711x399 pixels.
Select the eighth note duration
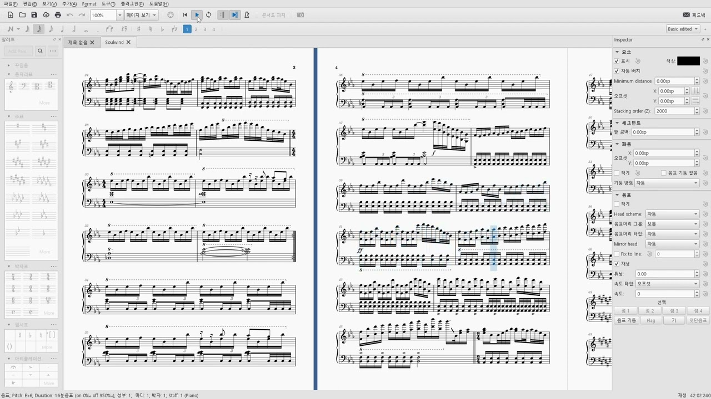tap(51, 29)
